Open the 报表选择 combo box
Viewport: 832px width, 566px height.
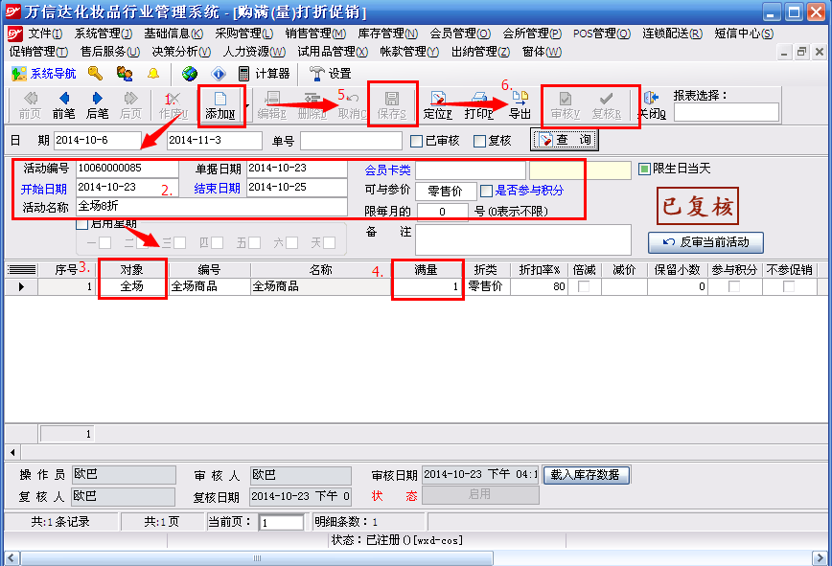[x=726, y=112]
